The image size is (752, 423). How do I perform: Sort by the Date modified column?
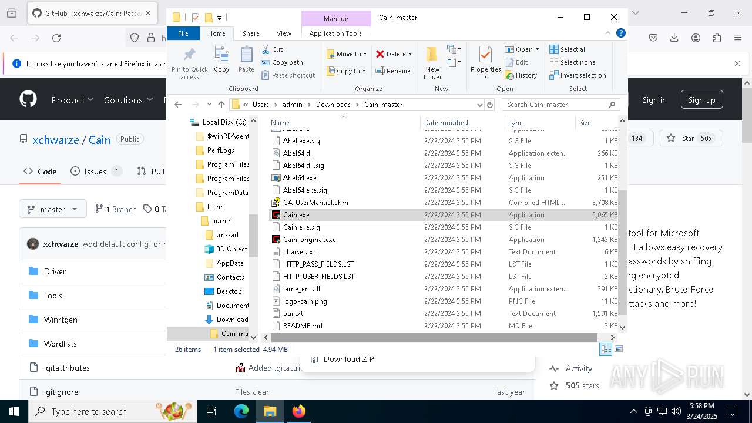tap(462, 123)
